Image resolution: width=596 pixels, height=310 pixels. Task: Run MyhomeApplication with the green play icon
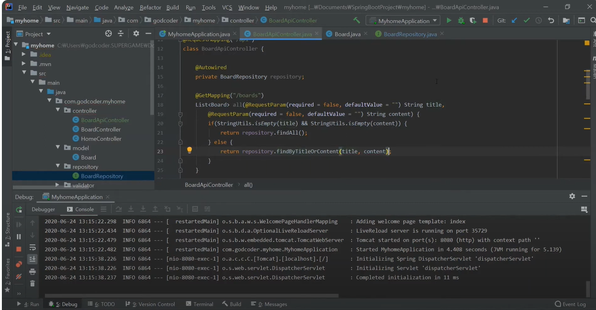tap(449, 21)
